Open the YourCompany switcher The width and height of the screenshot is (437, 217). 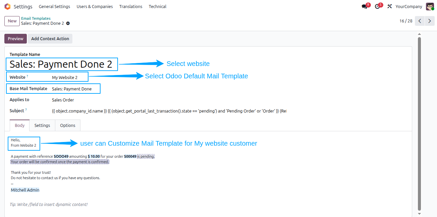pos(409,6)
